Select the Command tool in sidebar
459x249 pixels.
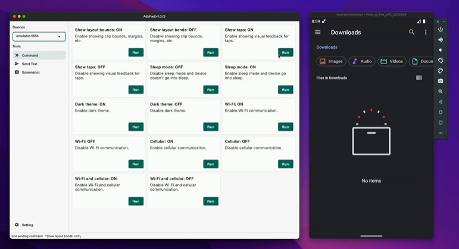[x=39, y=55]
